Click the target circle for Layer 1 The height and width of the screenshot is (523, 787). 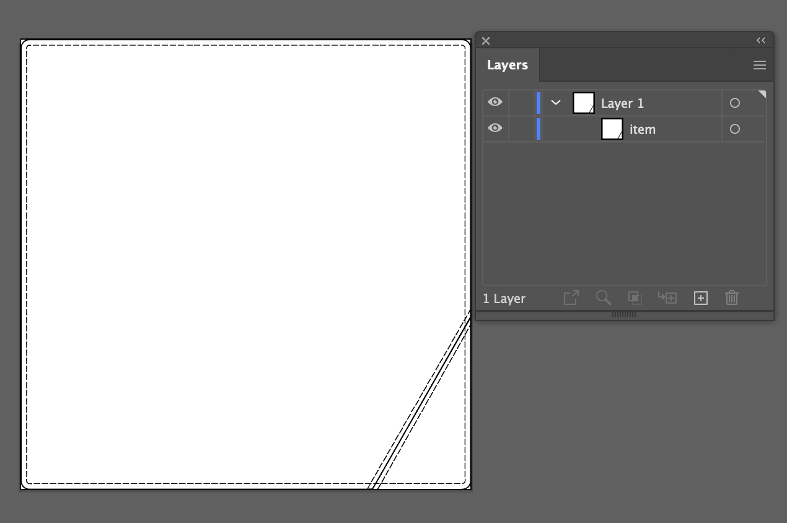point(735,103)
